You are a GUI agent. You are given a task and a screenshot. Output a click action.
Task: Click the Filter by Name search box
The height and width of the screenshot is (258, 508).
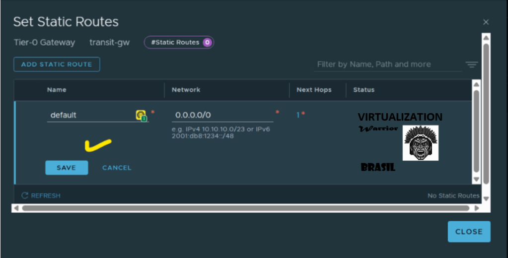(387, 64)
